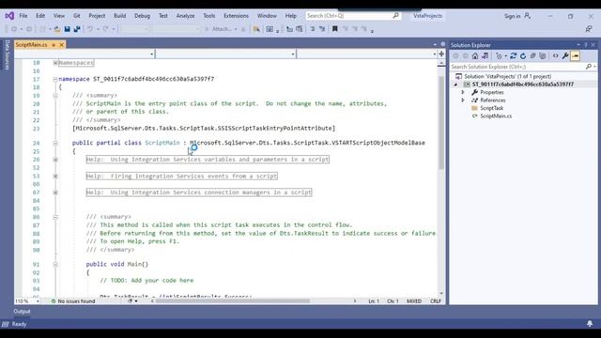
Task: Switch Solution and Folder views icon
Action: 485,56
